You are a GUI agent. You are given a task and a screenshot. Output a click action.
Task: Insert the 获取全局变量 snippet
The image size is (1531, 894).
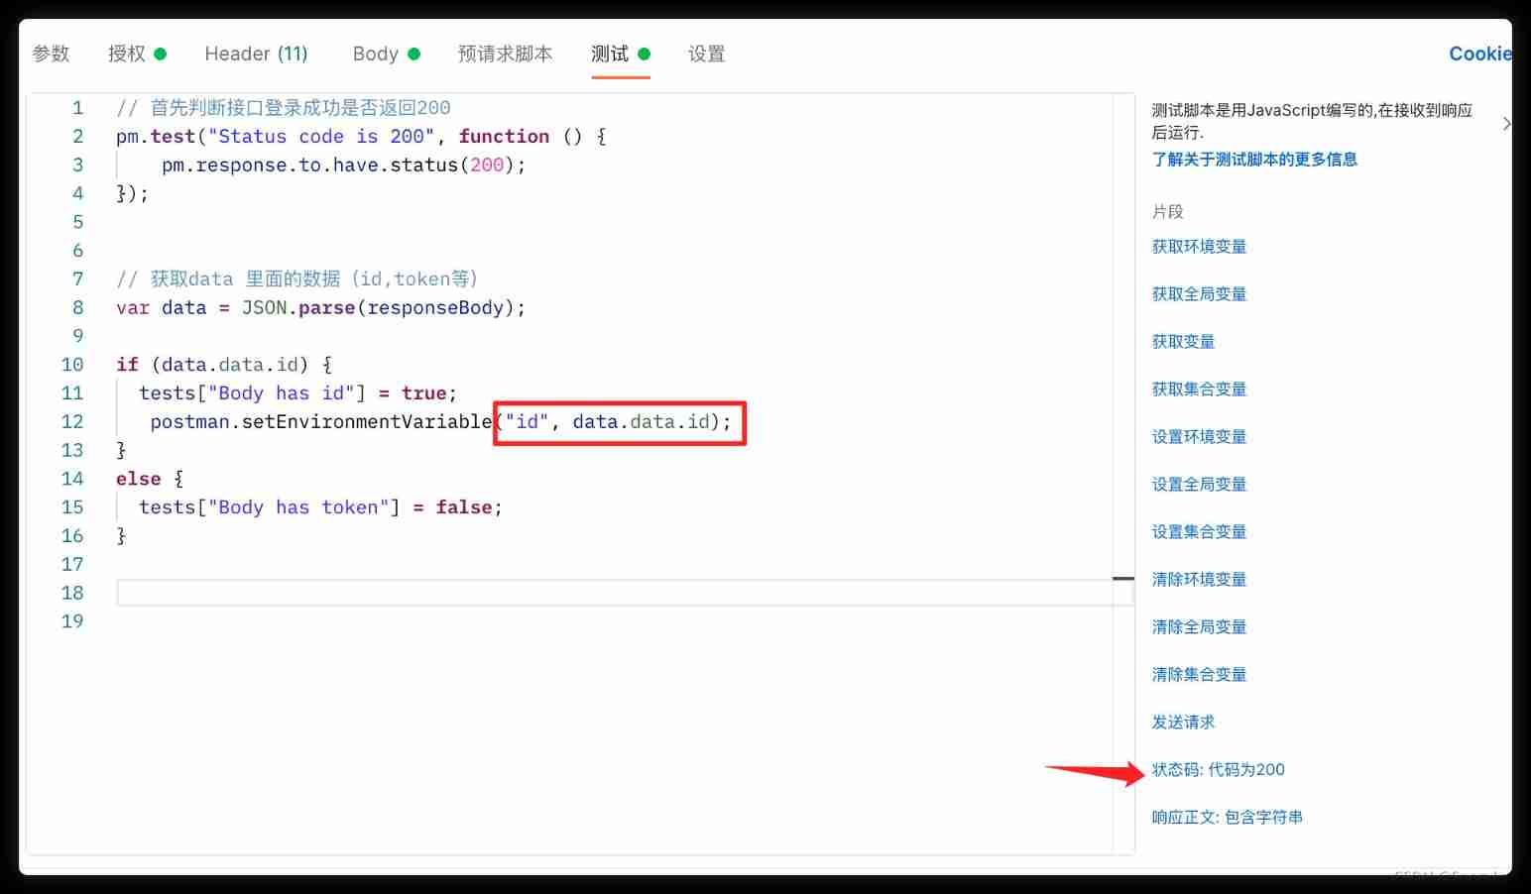pos(1199,293)
